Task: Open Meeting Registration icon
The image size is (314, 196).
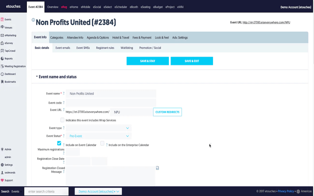Action: coord(2,66)
